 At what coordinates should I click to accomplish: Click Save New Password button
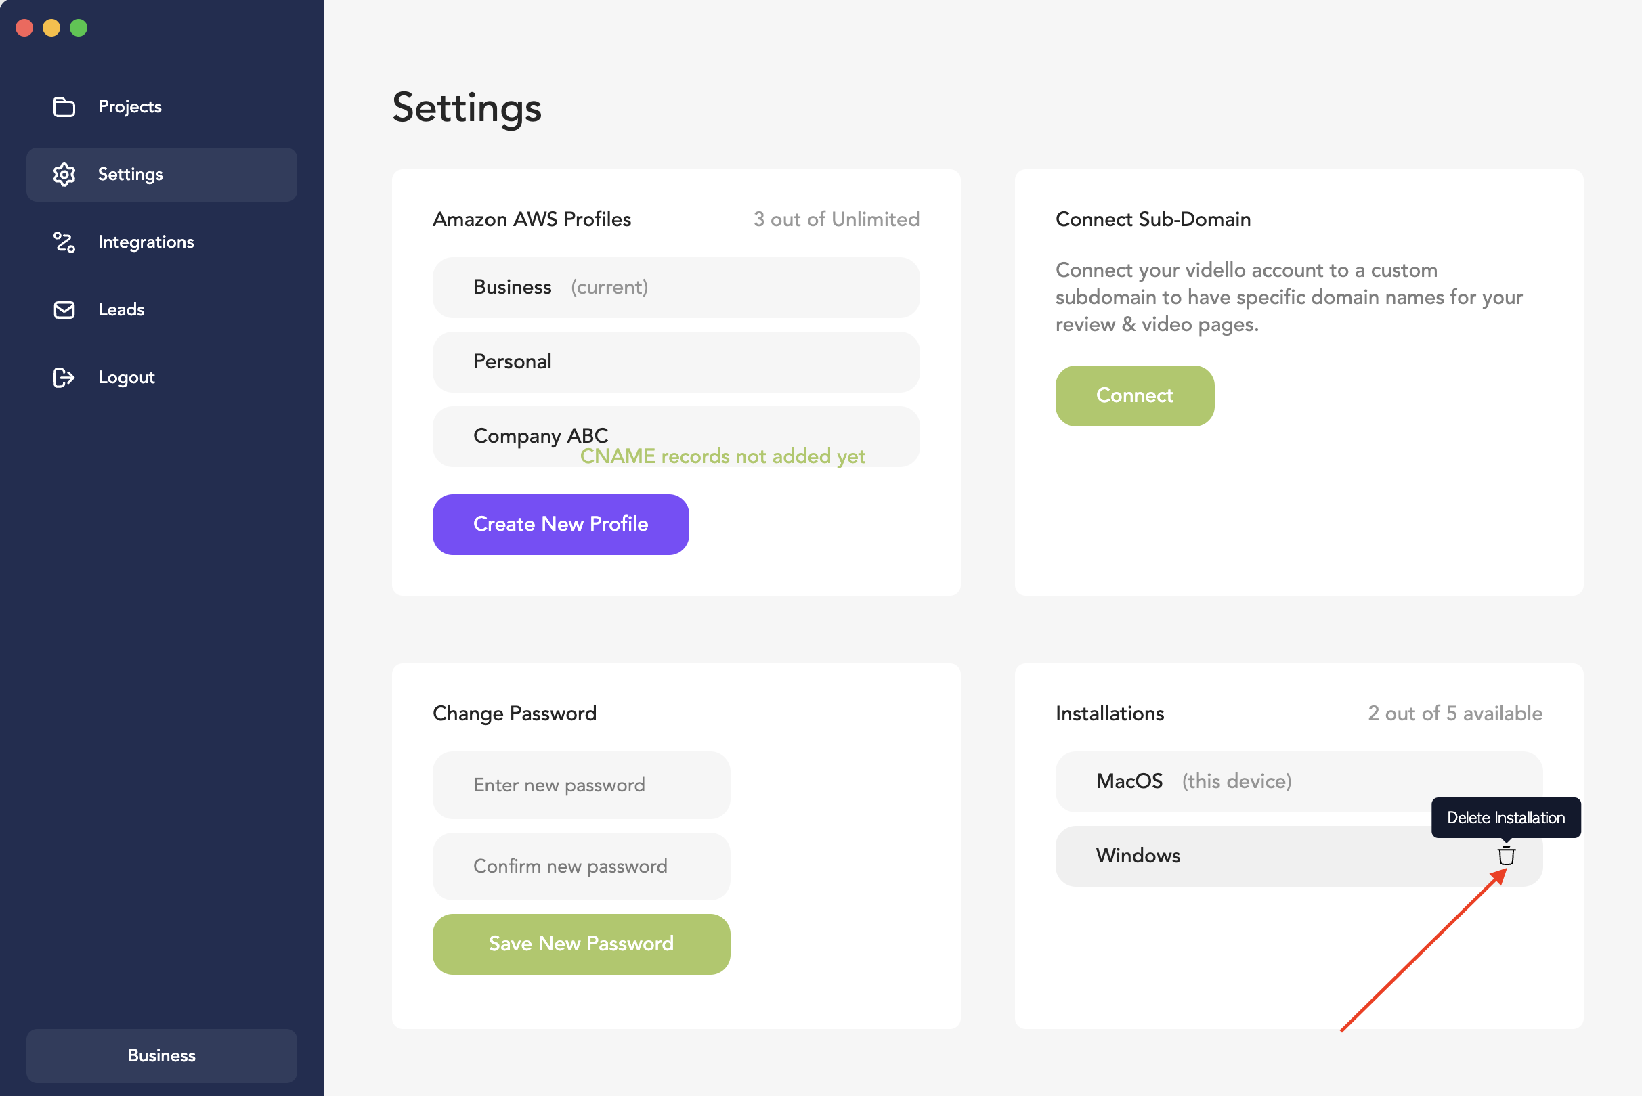[581, 944]
